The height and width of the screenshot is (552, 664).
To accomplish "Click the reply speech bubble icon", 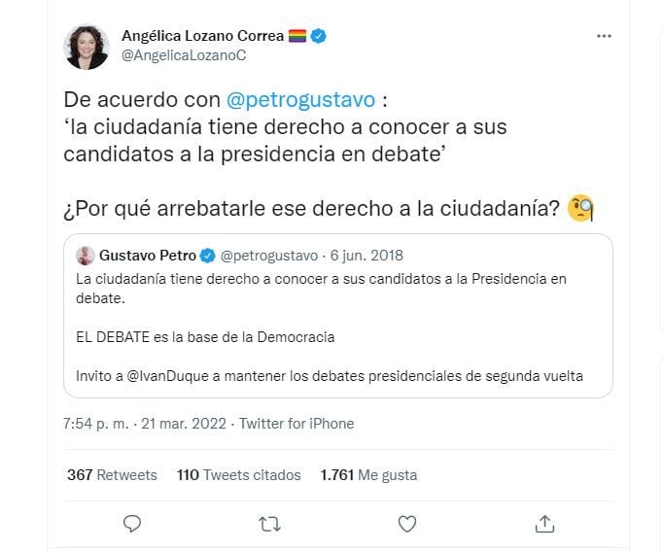I will 133,524.
